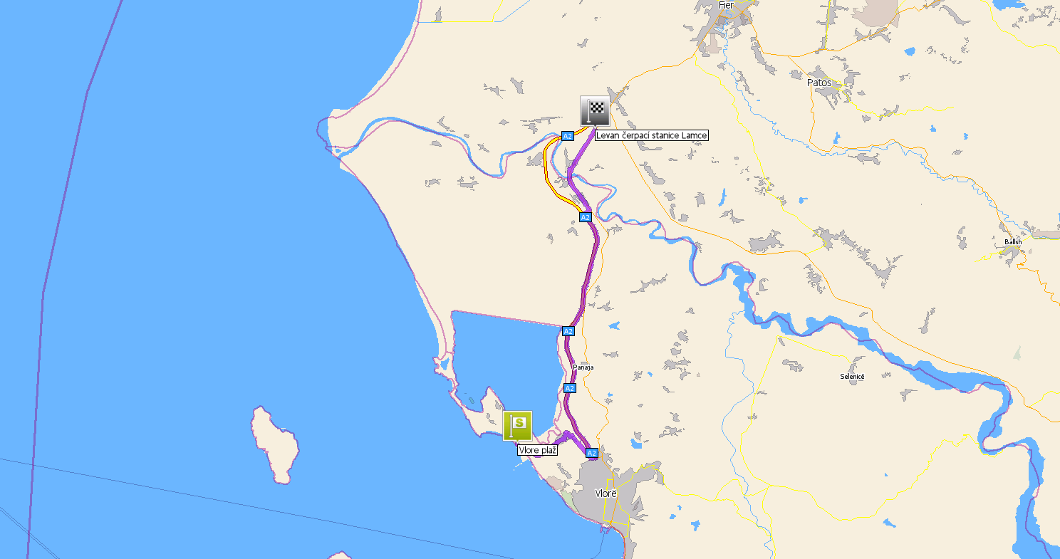The image size is (1060, 559).
Task: Click the Vlorë city name label
Action: pos(605,493)
